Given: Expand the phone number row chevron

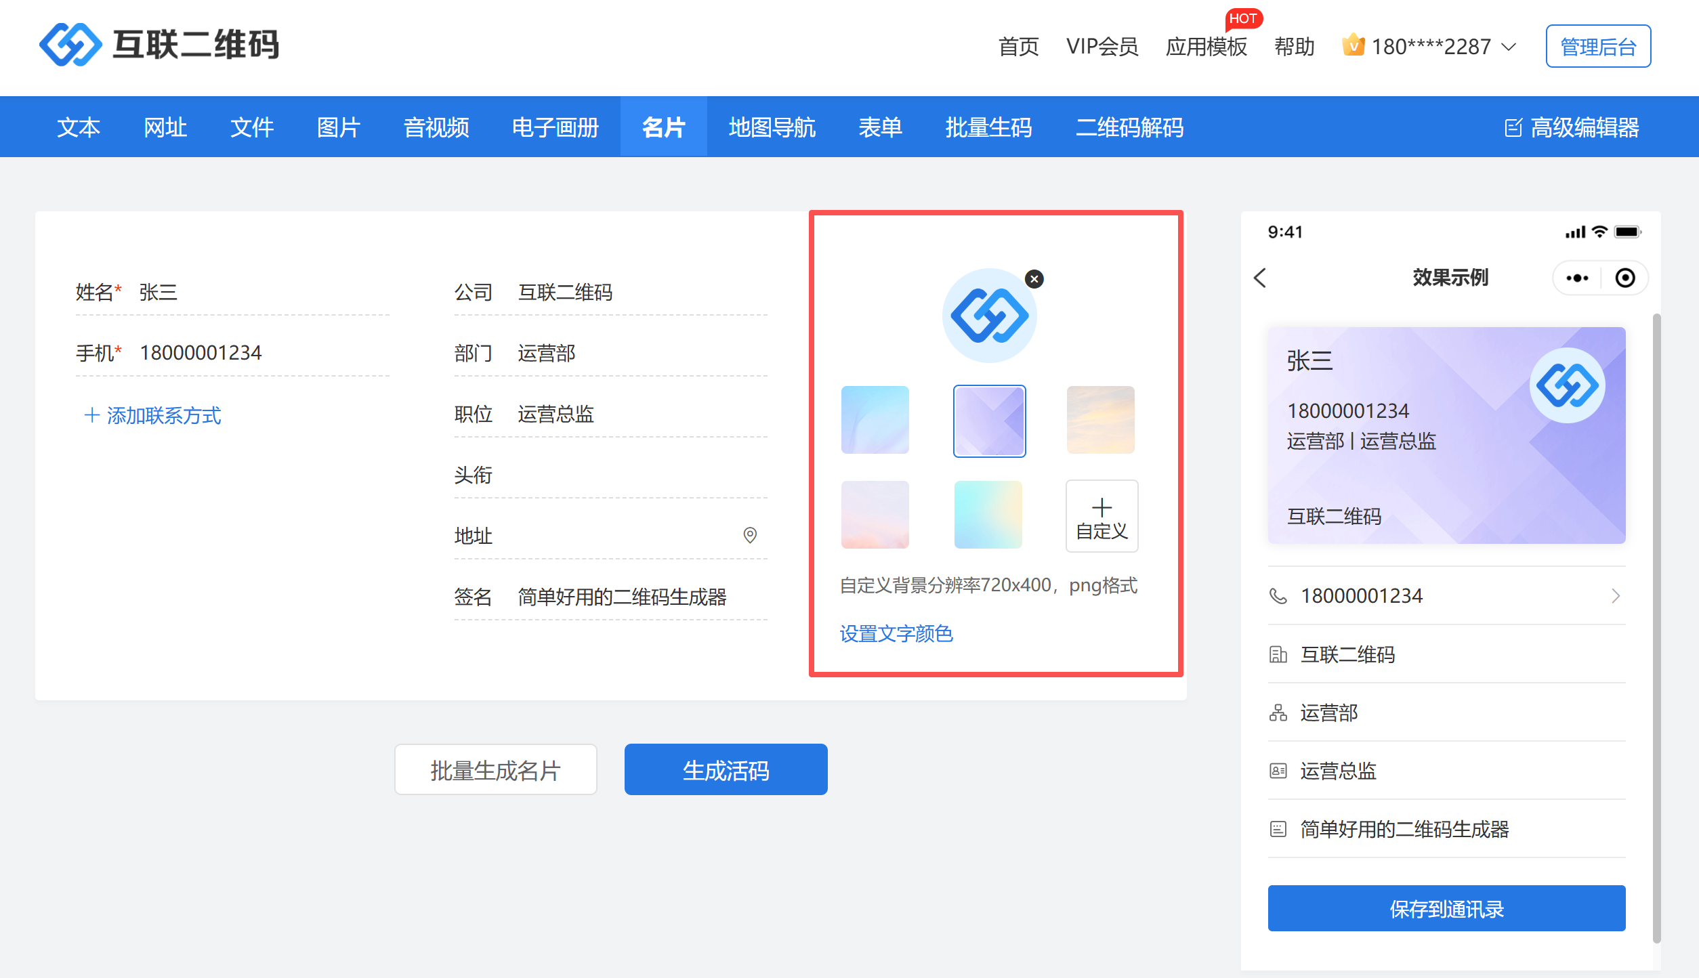Looking at the screenshot, I should pyautogui.click(x=1616, y=596).
